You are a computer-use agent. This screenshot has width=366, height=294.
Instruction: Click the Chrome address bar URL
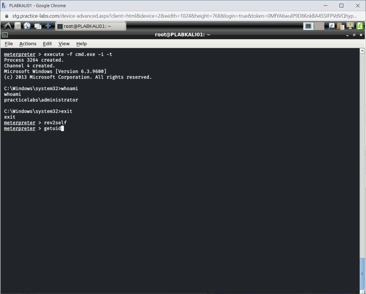182,16
